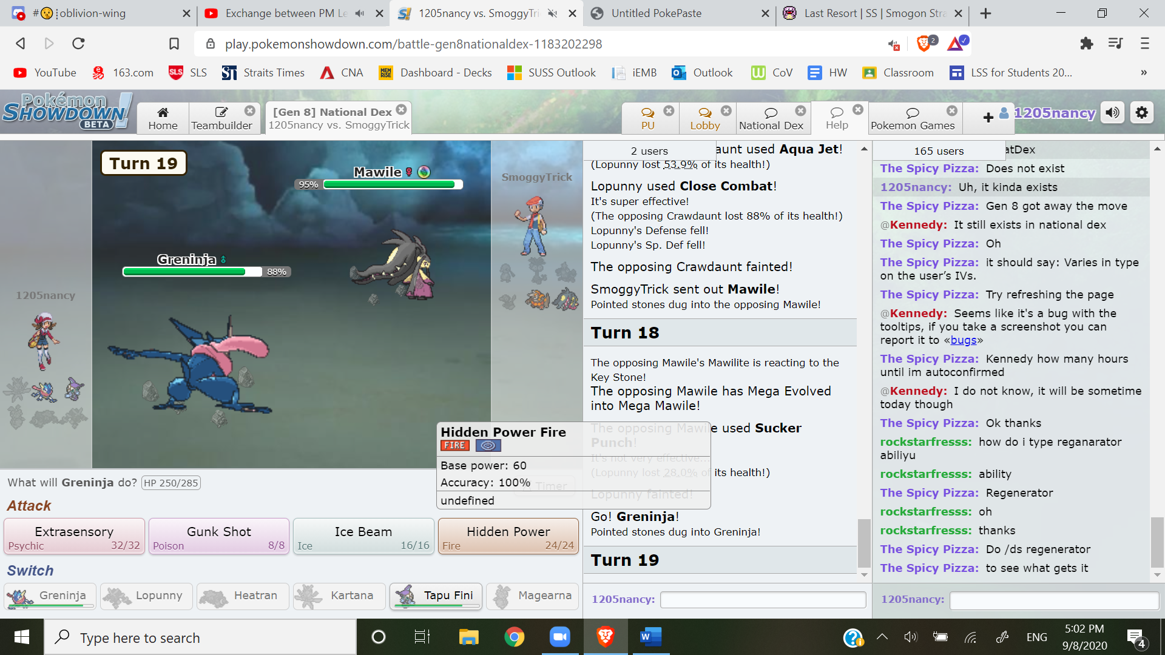Viewport: 1165px width, 655px height.
Task: Switch to Tapu Fini
Action: point(436,596)
